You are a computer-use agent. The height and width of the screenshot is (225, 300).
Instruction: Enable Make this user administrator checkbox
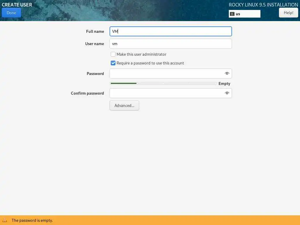click(113, 54)
